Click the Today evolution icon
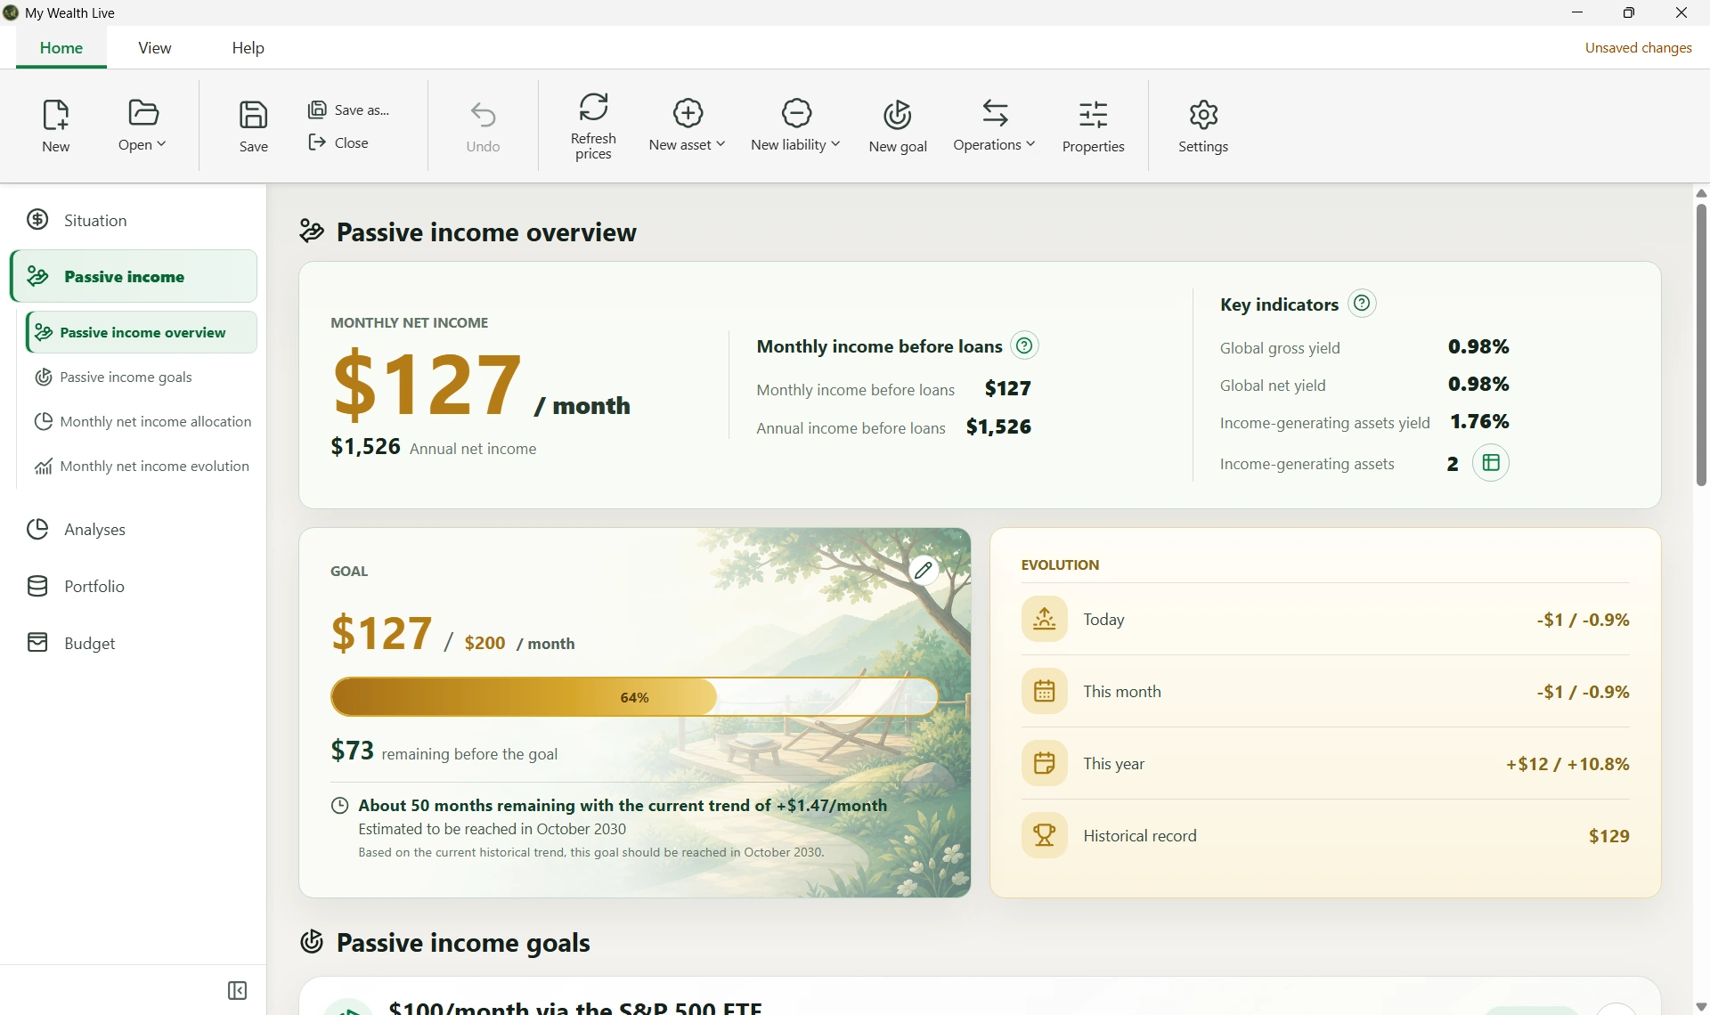 pyautogui.click(x=1044, y=619)
